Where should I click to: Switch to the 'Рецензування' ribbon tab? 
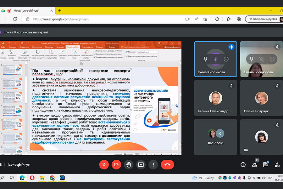click(87, 47)
